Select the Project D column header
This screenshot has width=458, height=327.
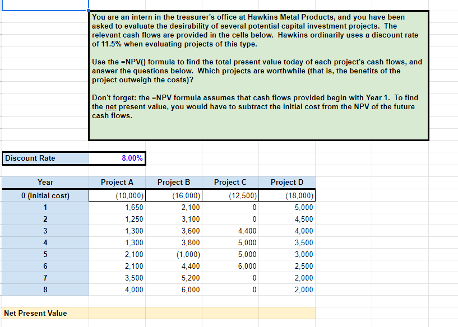(x=286, y=182)
